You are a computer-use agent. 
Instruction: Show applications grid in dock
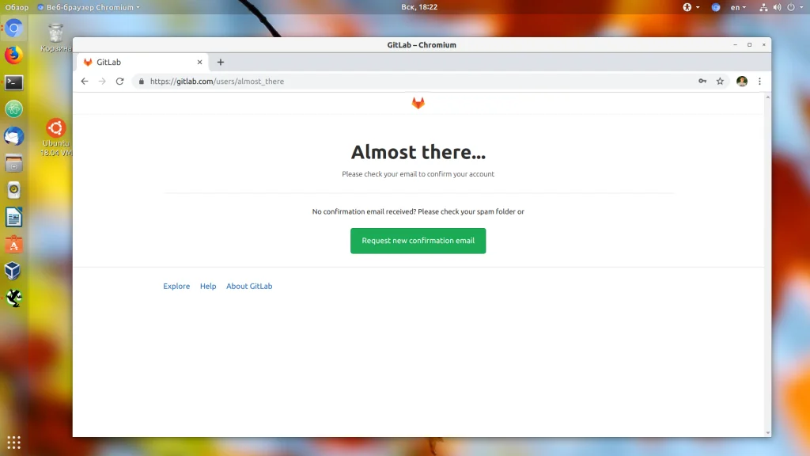[14, 443]
